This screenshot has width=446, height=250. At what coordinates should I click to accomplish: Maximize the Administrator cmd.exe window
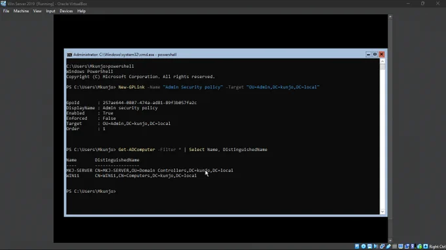click(x=375, y=54)
